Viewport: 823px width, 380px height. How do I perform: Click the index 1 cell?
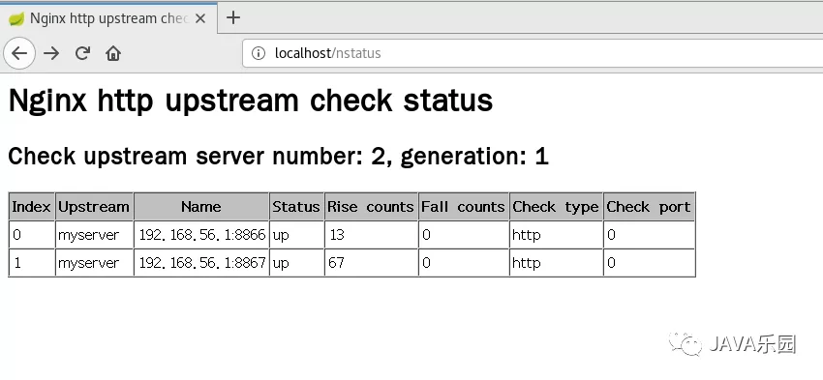[32, 262]
